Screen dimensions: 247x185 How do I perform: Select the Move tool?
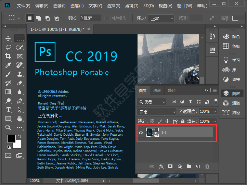(9, 38)
